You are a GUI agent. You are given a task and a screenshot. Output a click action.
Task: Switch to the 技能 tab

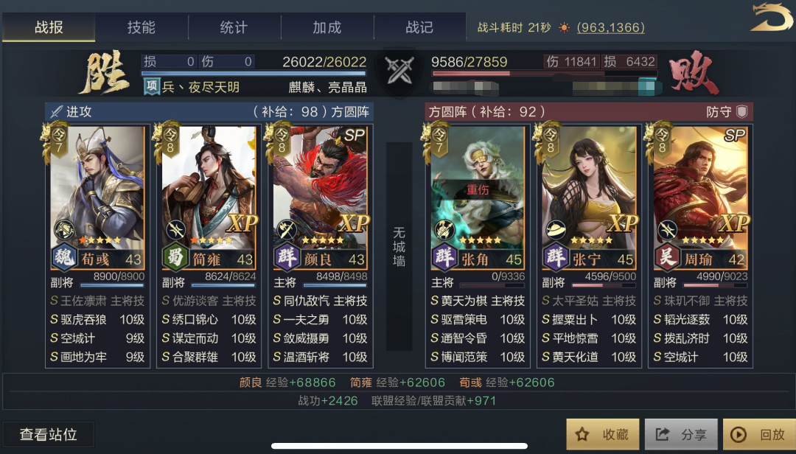141,27
